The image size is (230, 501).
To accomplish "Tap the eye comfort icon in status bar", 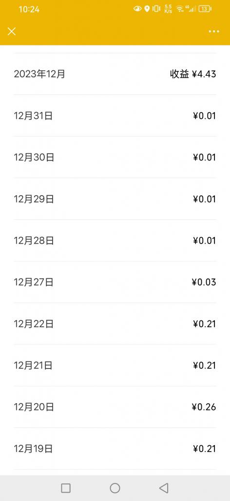I will [137, 9].
